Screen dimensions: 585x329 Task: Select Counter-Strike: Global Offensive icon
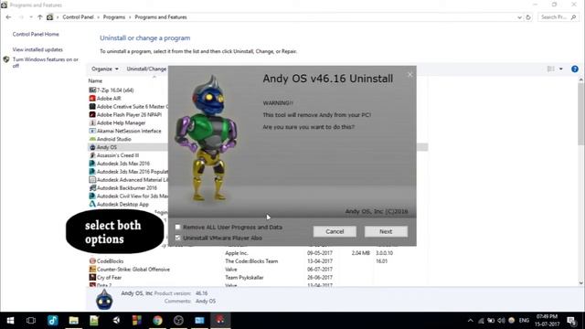point(92,270)
